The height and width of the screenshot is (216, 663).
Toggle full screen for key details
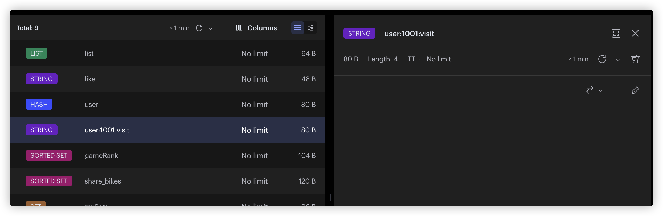[616, 33]
